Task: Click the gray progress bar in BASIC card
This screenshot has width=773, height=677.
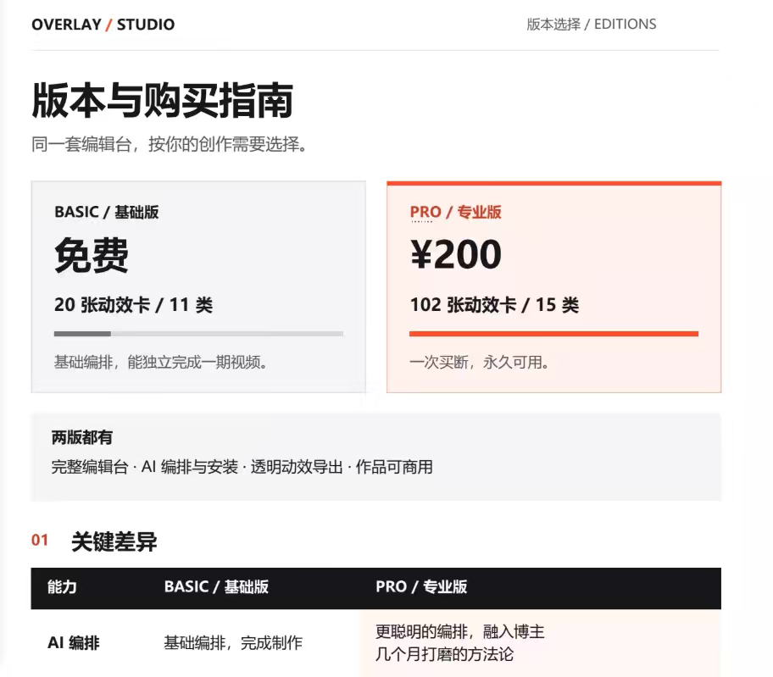Action: [x=198, y=334]
